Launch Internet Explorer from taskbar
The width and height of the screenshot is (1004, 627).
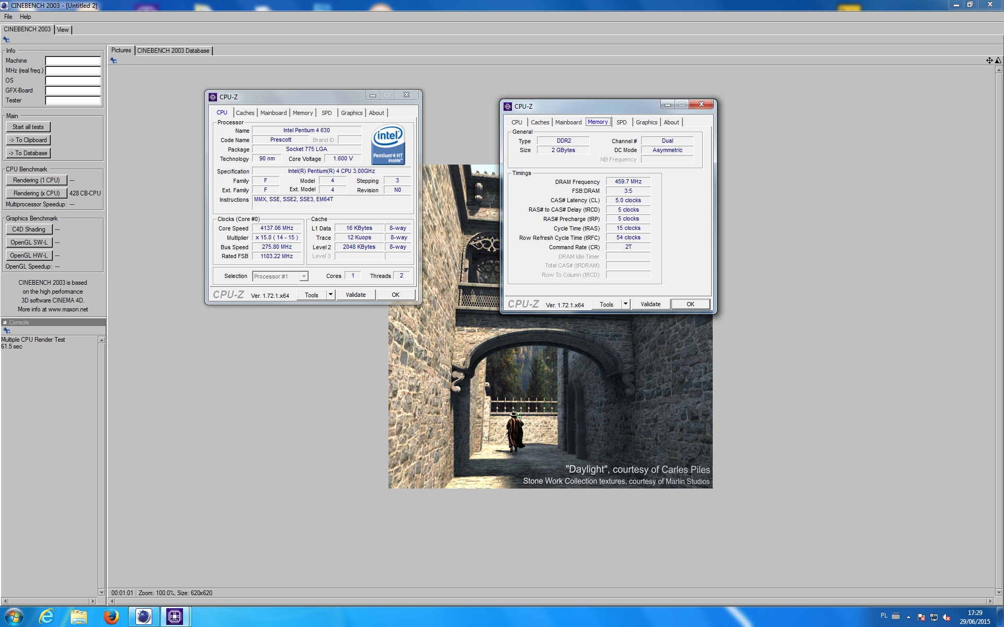click(x=47, y=617)
